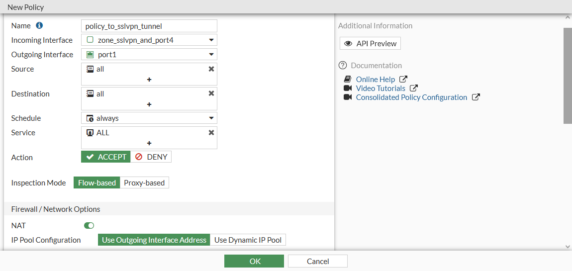Open the Incoming Interface dropdown
This screenshot has height=271, width=572.
(211, 40)
